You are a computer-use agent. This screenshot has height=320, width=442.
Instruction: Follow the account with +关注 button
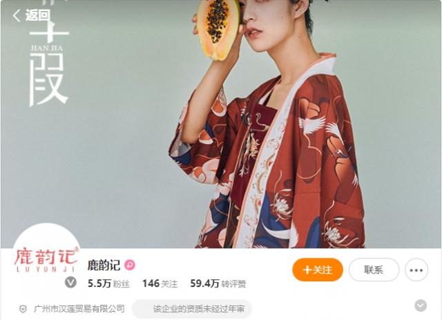[x=318, y=270]
